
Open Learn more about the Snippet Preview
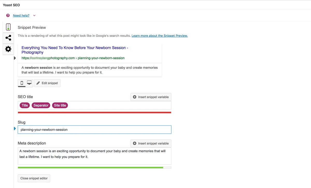[159, 36]
